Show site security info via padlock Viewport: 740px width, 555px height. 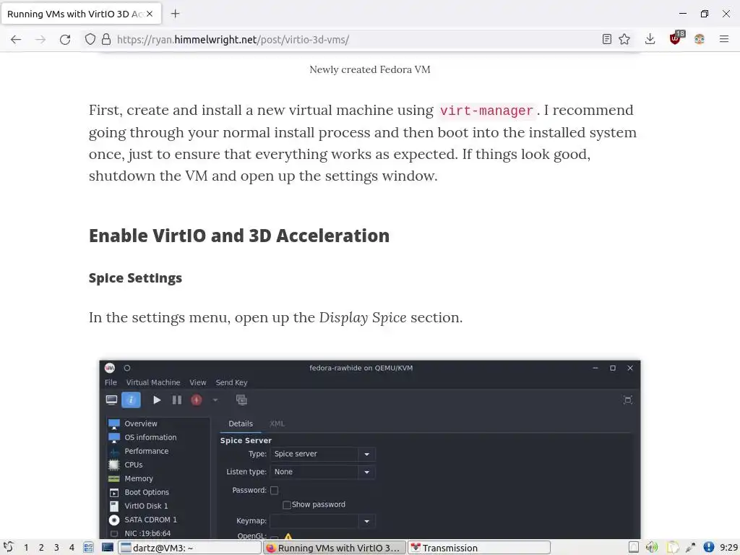coord(107,39)
